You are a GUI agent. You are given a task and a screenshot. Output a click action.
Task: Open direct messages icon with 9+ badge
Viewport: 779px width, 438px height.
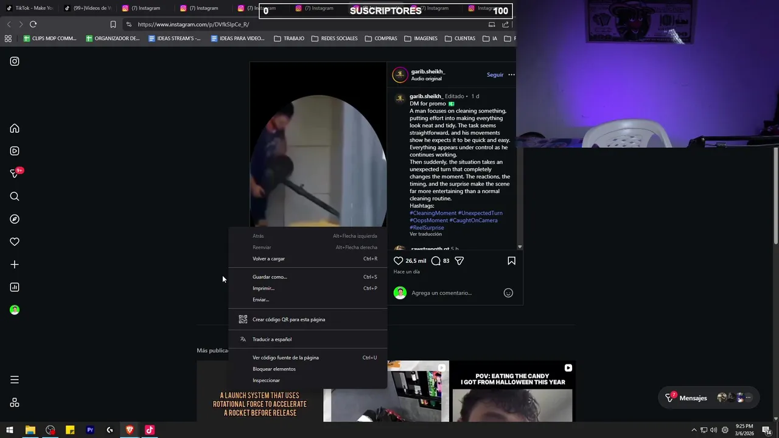pyautogui.click(x=15, y=173)
